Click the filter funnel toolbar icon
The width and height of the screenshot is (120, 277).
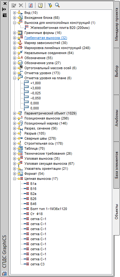pos(50,5)
